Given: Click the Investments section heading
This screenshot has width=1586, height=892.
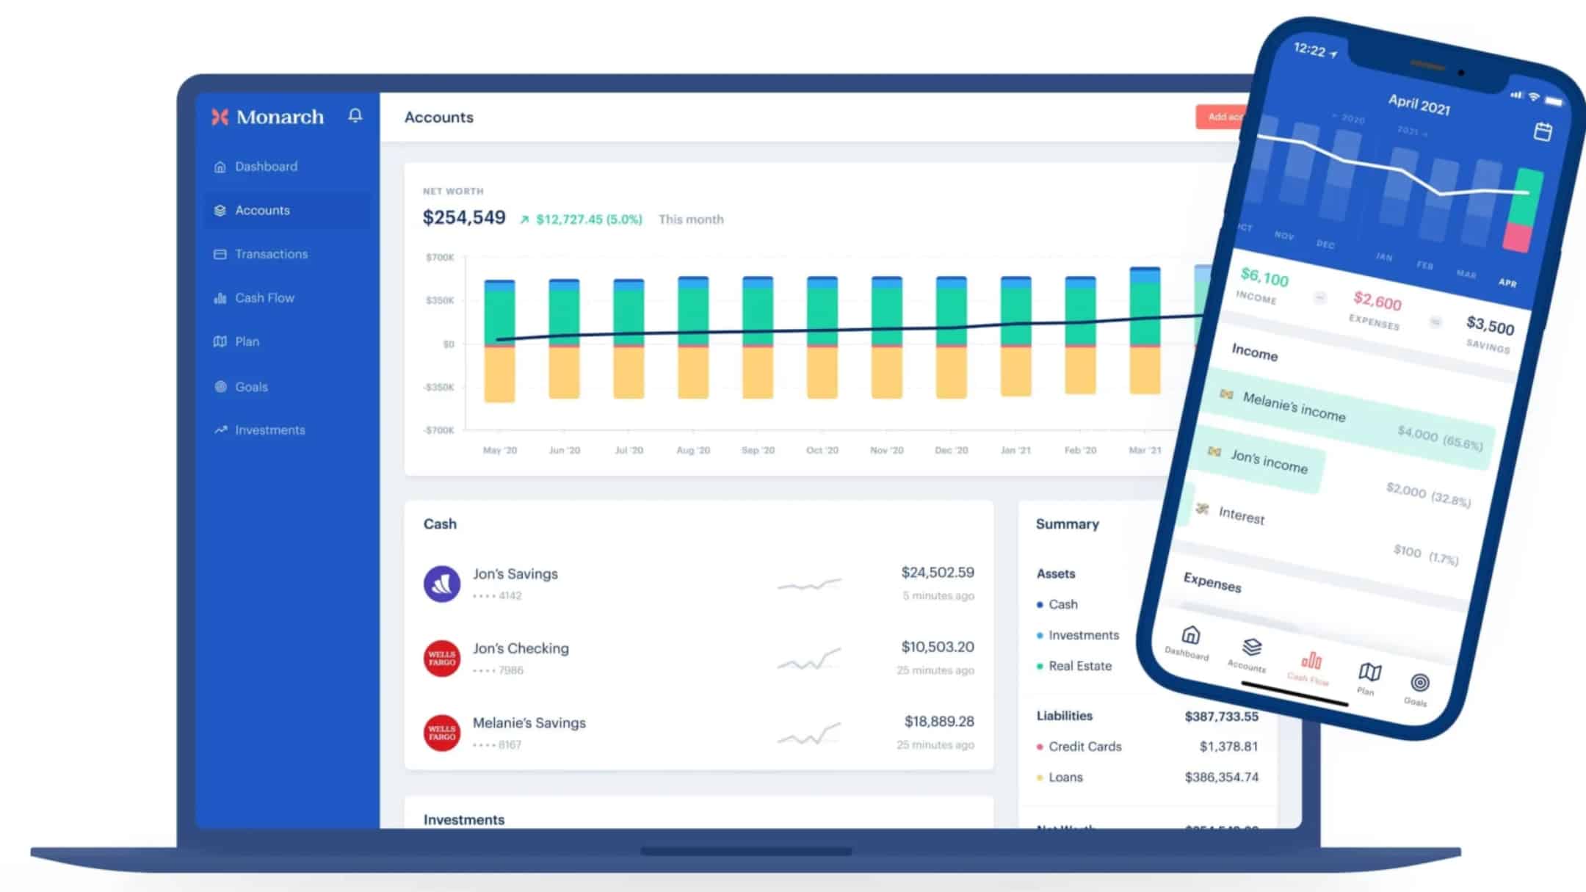Looking at the screenshot, I should pyautogui.click(x=464, y=819).
